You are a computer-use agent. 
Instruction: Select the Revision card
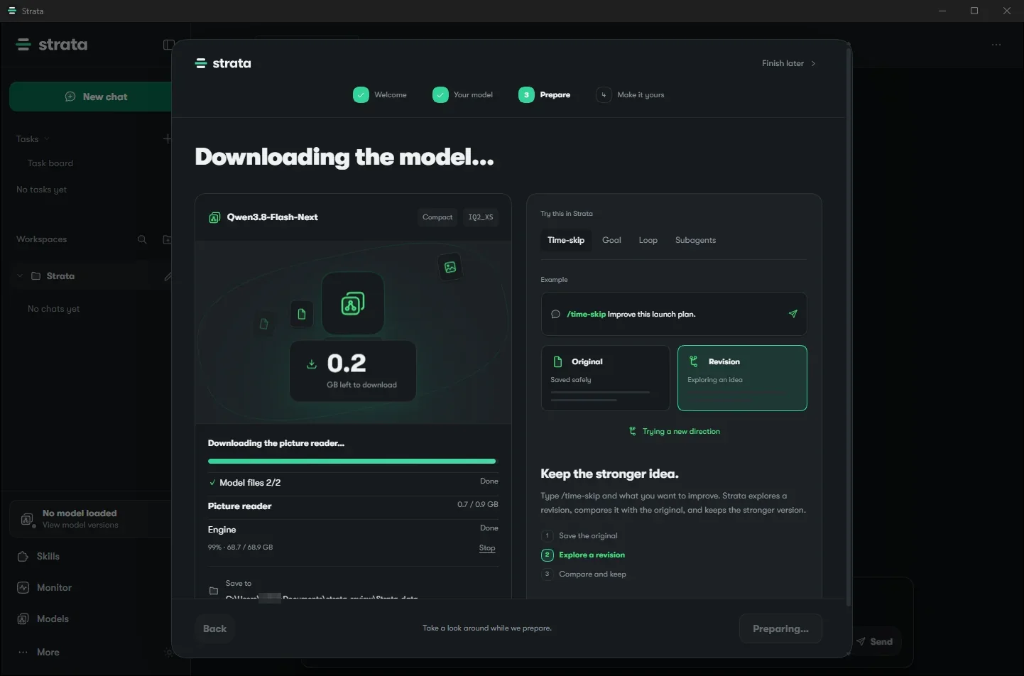coord(742,378)
